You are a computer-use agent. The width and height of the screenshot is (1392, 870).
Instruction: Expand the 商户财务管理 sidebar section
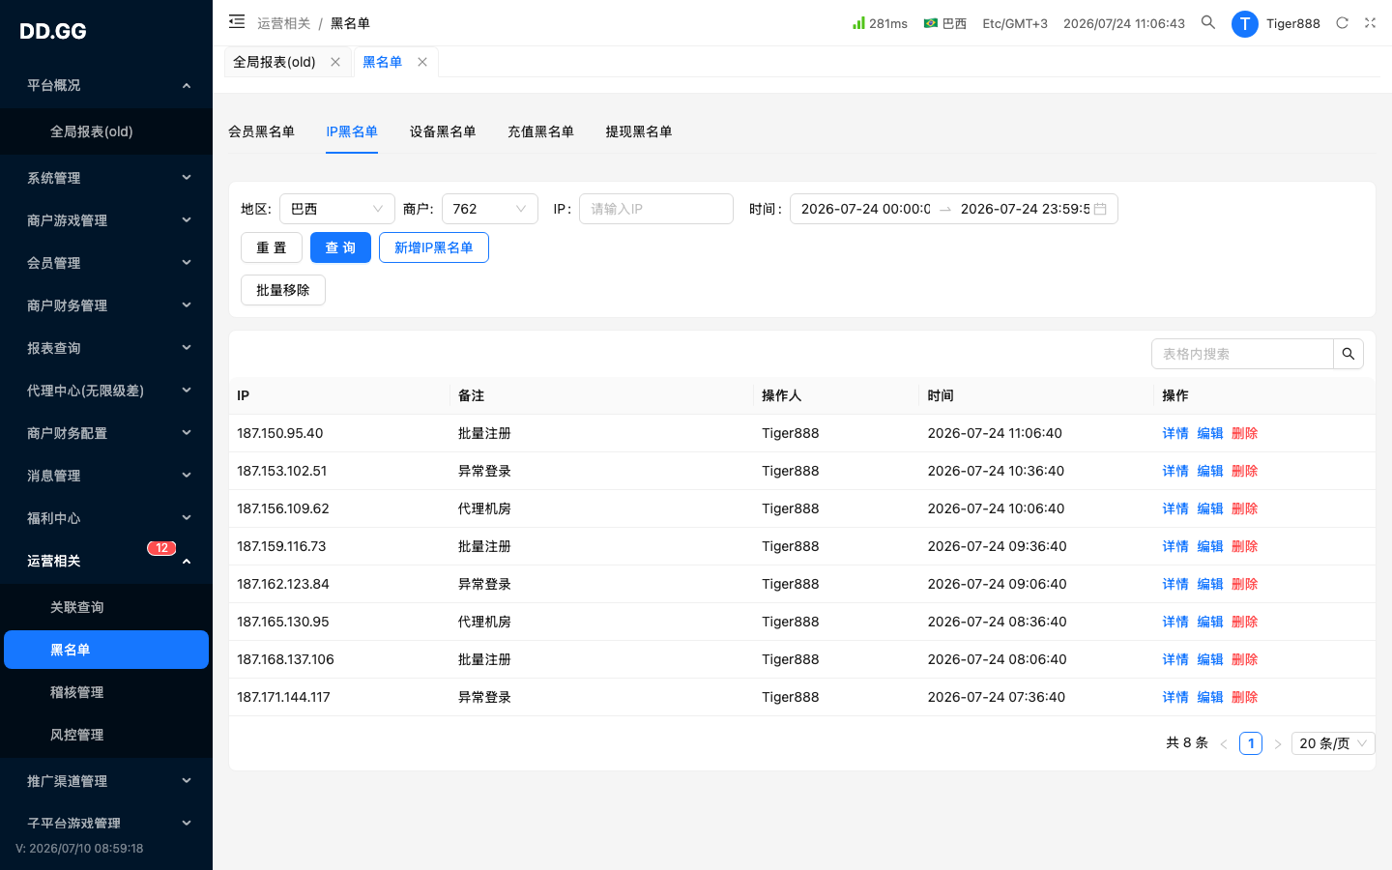tap(106, 305)
